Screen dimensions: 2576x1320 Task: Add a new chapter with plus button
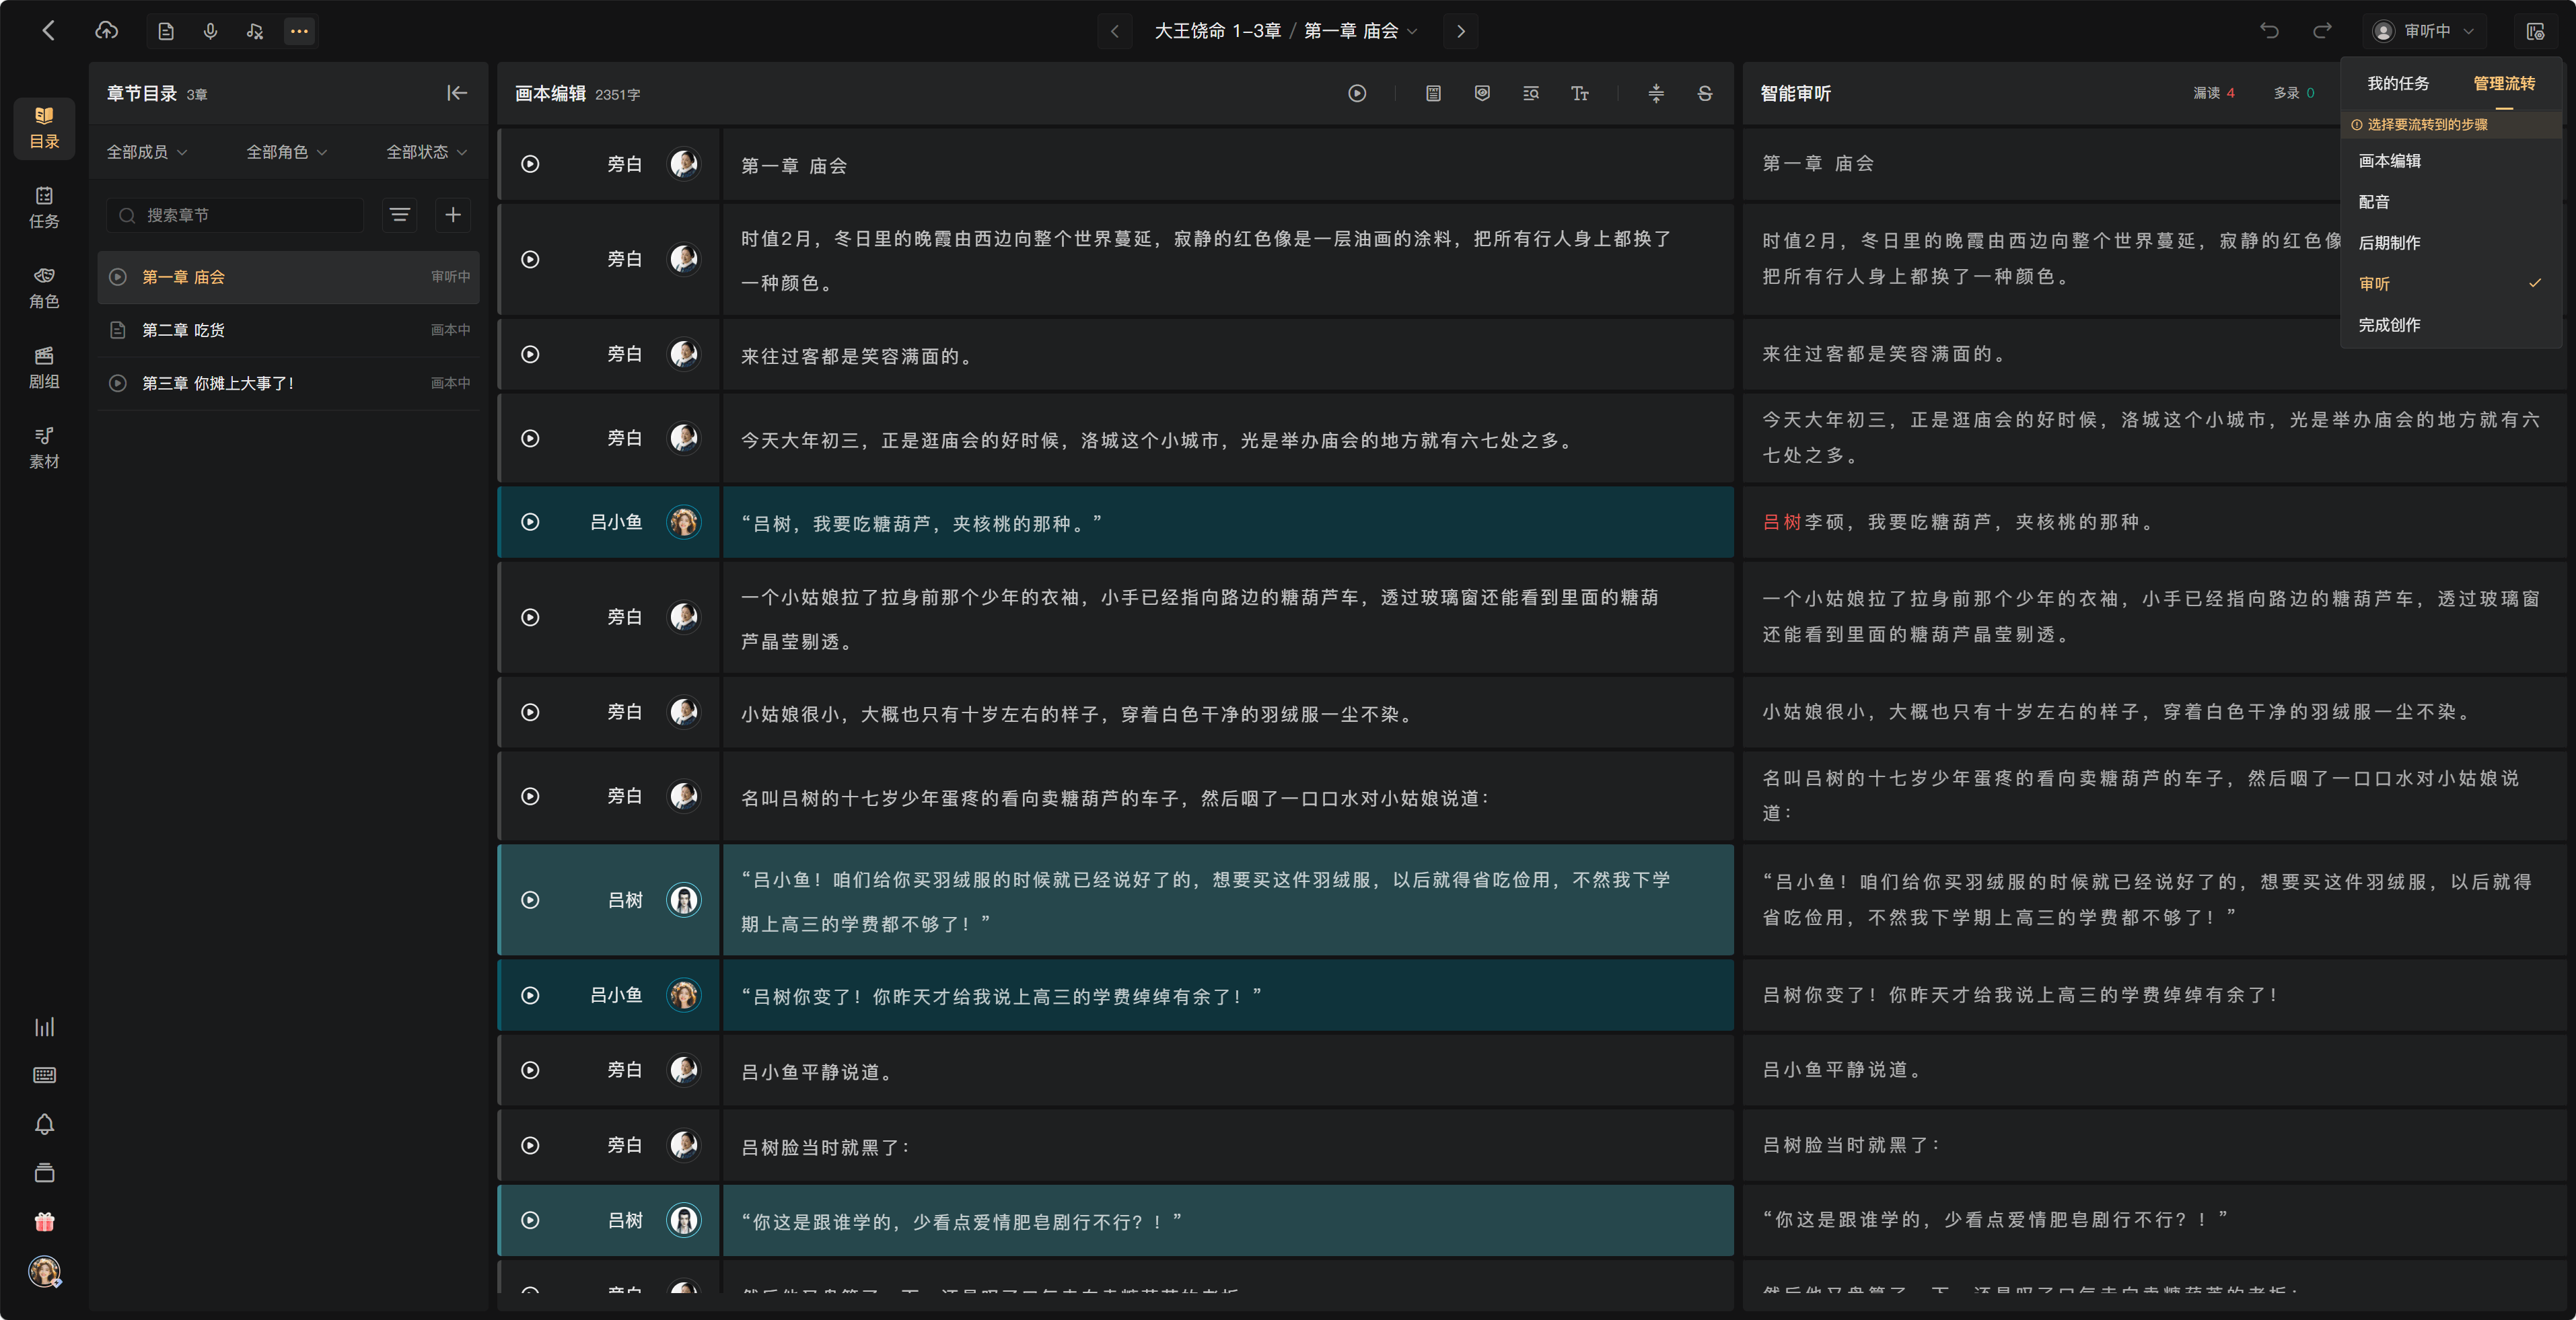click(x=453, y=215)
